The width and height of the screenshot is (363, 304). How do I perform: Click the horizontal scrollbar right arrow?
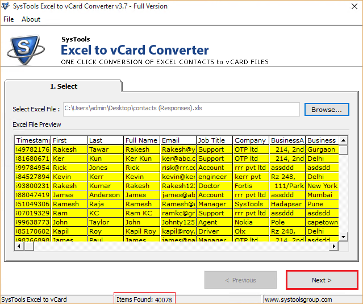(x=333, y=246)
